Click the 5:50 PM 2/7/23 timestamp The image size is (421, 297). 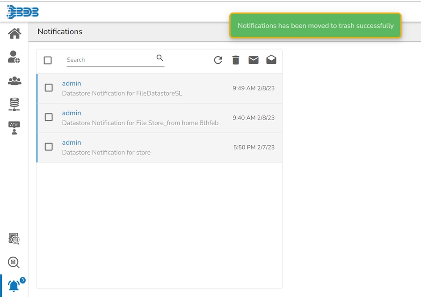pyautogui.click(x=254, y=147)
